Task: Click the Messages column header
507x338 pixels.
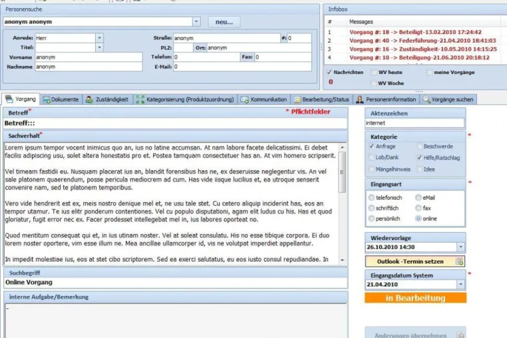Action: (361, 22)
